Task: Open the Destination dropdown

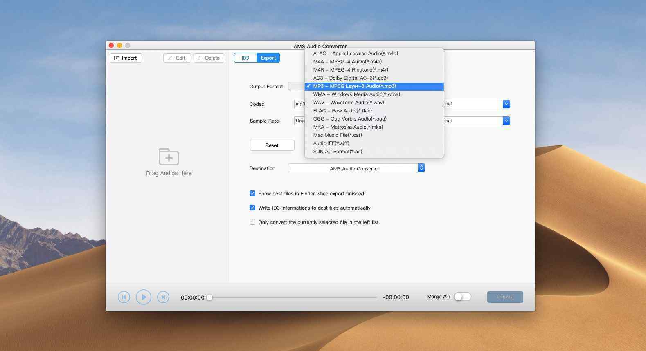Action: coord(356,168)
